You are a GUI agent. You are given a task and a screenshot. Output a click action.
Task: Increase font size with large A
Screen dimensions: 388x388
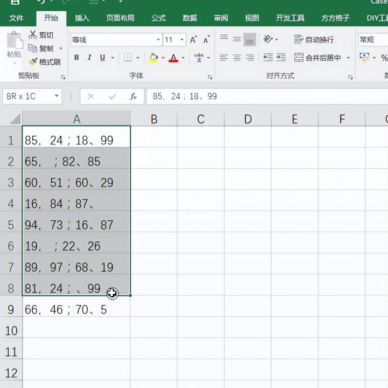point(193,39)
